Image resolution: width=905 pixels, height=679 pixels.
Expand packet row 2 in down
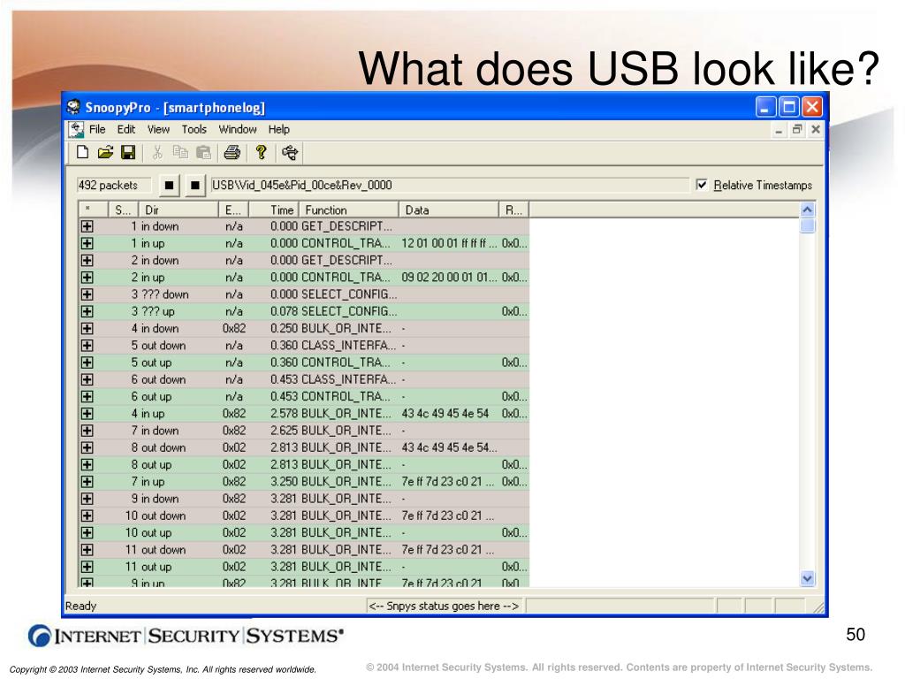click(87, 261)
